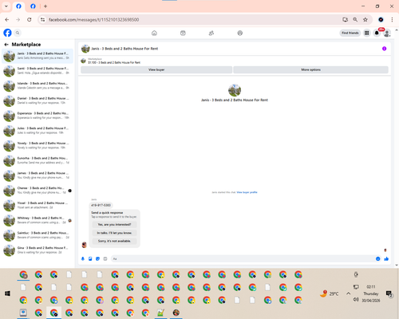Image resolution: width=399 pixels, height=319 pixels.
Task: Open the James conversation
Action: point(38,175)
